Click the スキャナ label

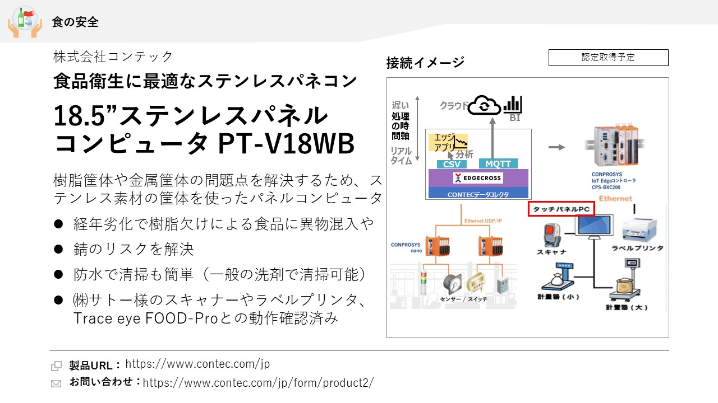pyautogui.click(x=552, y=252)
